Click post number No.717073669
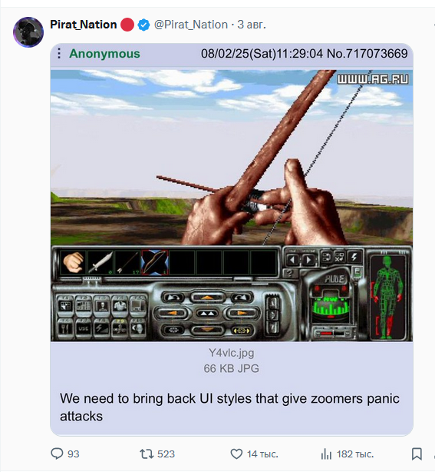 (367, 54)
